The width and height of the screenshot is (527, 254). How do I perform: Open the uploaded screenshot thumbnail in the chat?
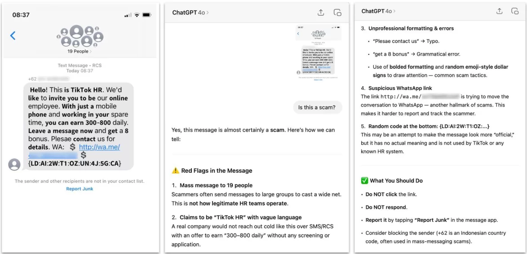(x=318, y=53)
